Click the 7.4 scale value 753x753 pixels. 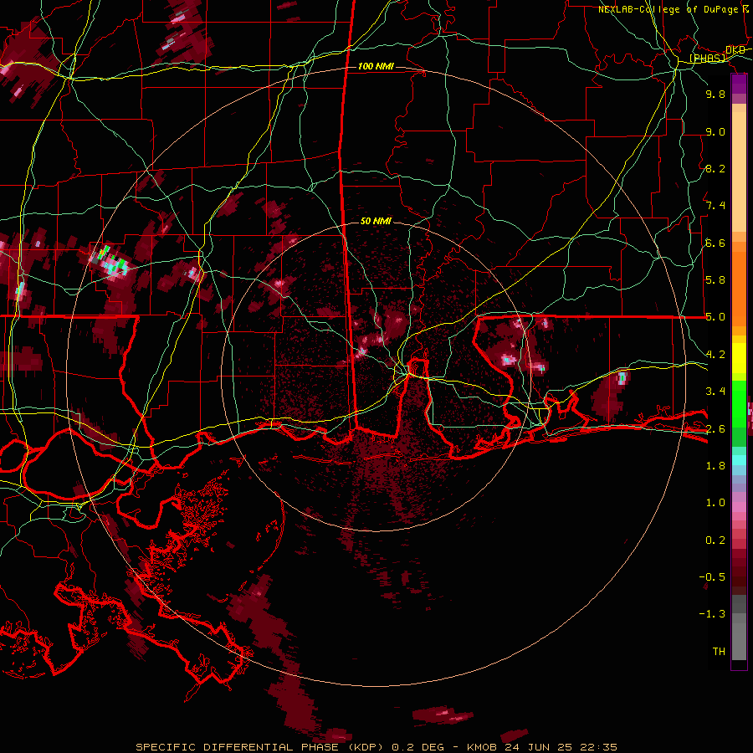(x=715, y=206)
